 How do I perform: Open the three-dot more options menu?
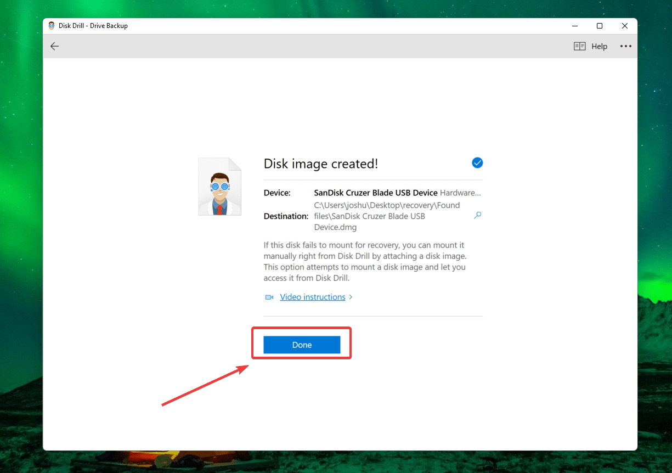click(x=626, y=46)
